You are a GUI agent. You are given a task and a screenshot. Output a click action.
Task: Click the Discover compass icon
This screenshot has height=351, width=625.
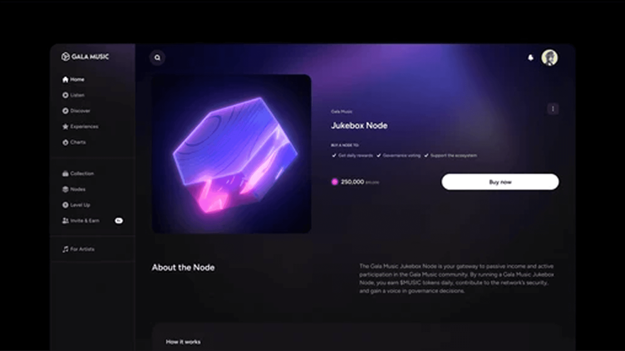pyautogui.click(x=65, y=111)
